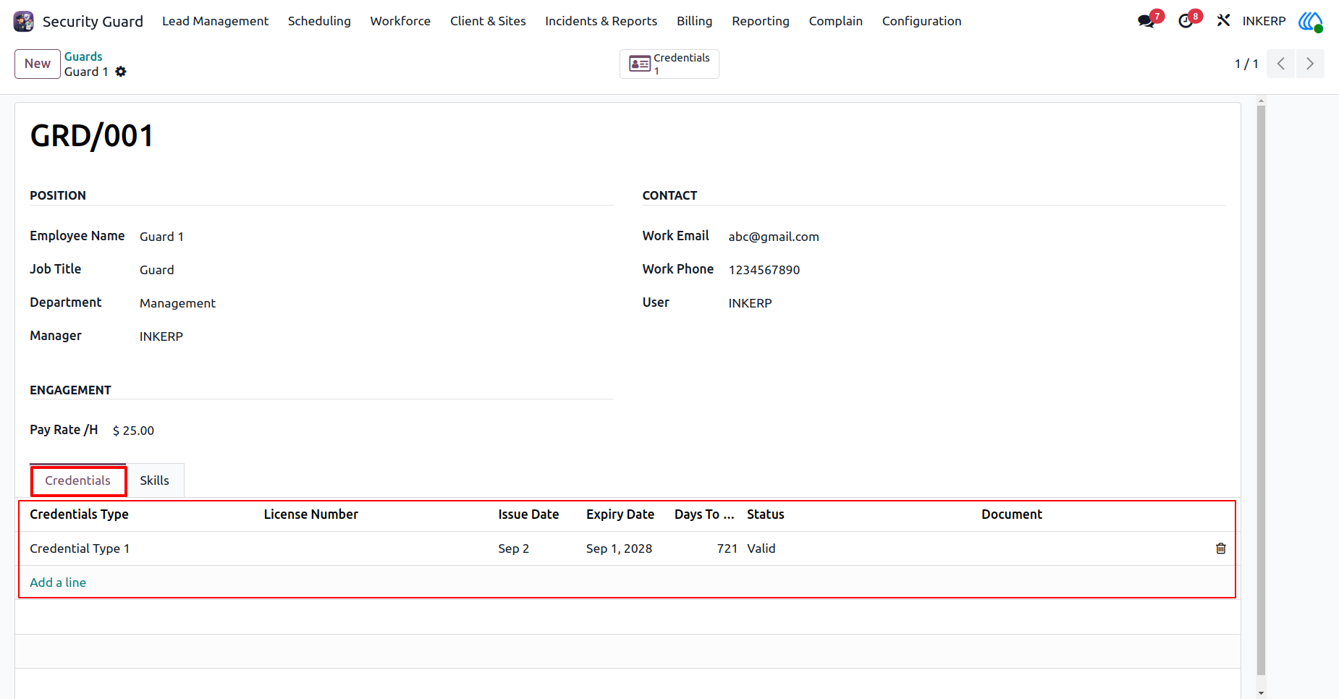Open the activities clock icon with badge 8
1339x699 pixels.
(x=1186, y=21)
